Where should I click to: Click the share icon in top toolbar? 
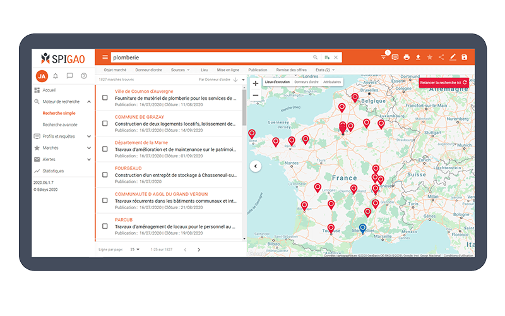[441, 58]
